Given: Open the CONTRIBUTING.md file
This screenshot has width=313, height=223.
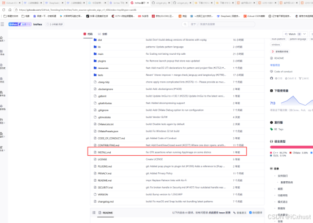Looking at the screenshot, I should click(x=108, y=145).
